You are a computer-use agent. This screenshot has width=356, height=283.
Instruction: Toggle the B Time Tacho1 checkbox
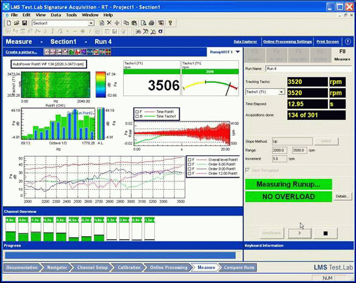coord(137,116)
